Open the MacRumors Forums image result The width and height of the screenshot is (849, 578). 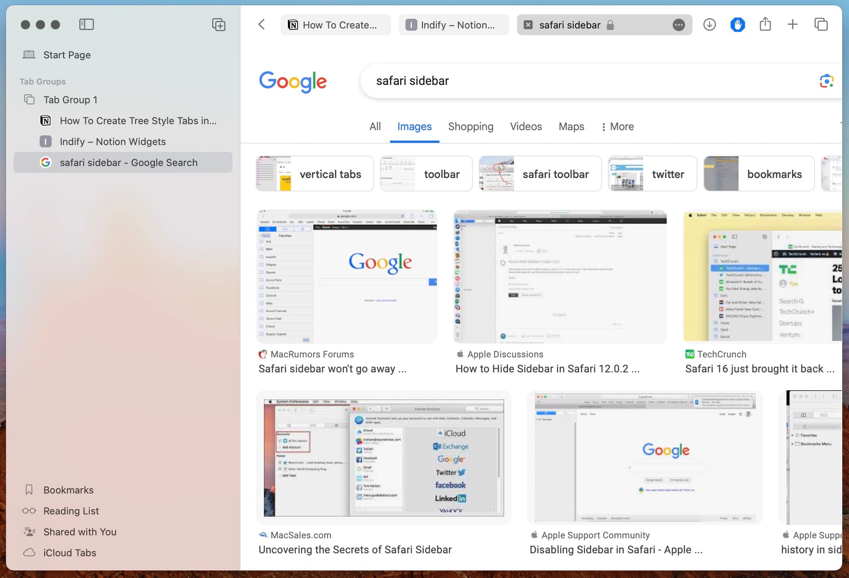point(346,276)
